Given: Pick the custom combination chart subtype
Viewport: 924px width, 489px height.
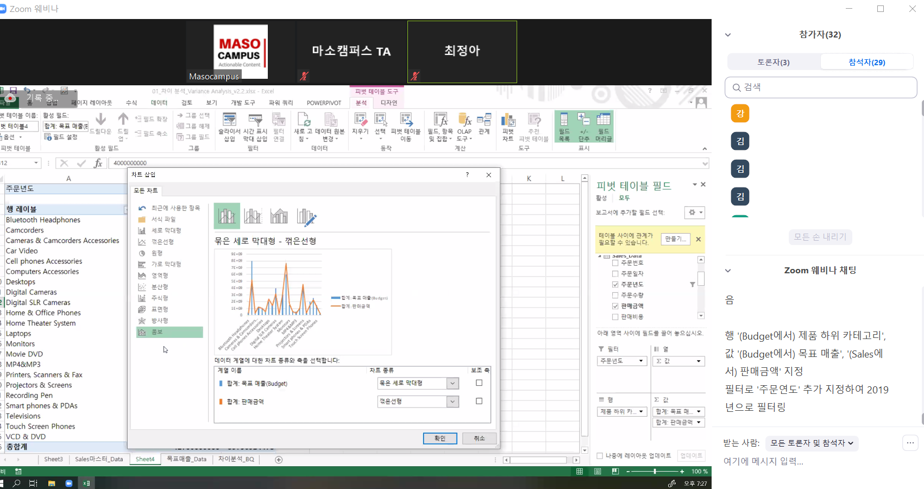Looking at the screenshot, I should (306, 216).
